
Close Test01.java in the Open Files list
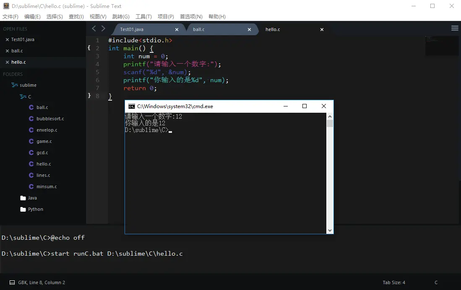(8, 40)
